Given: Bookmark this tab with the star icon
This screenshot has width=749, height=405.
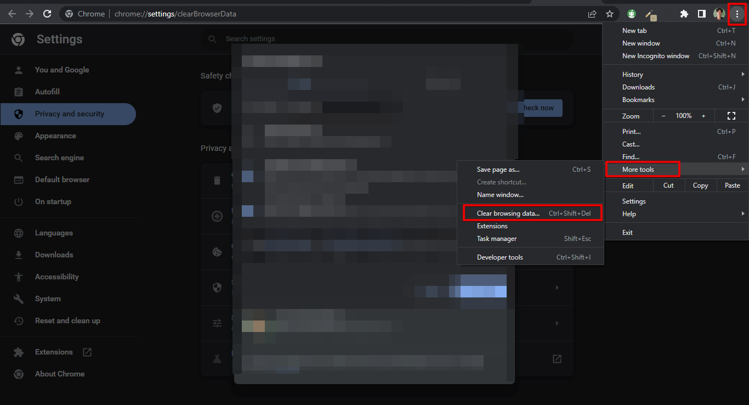Looking at the screenshot, I should tap(610, 14).
